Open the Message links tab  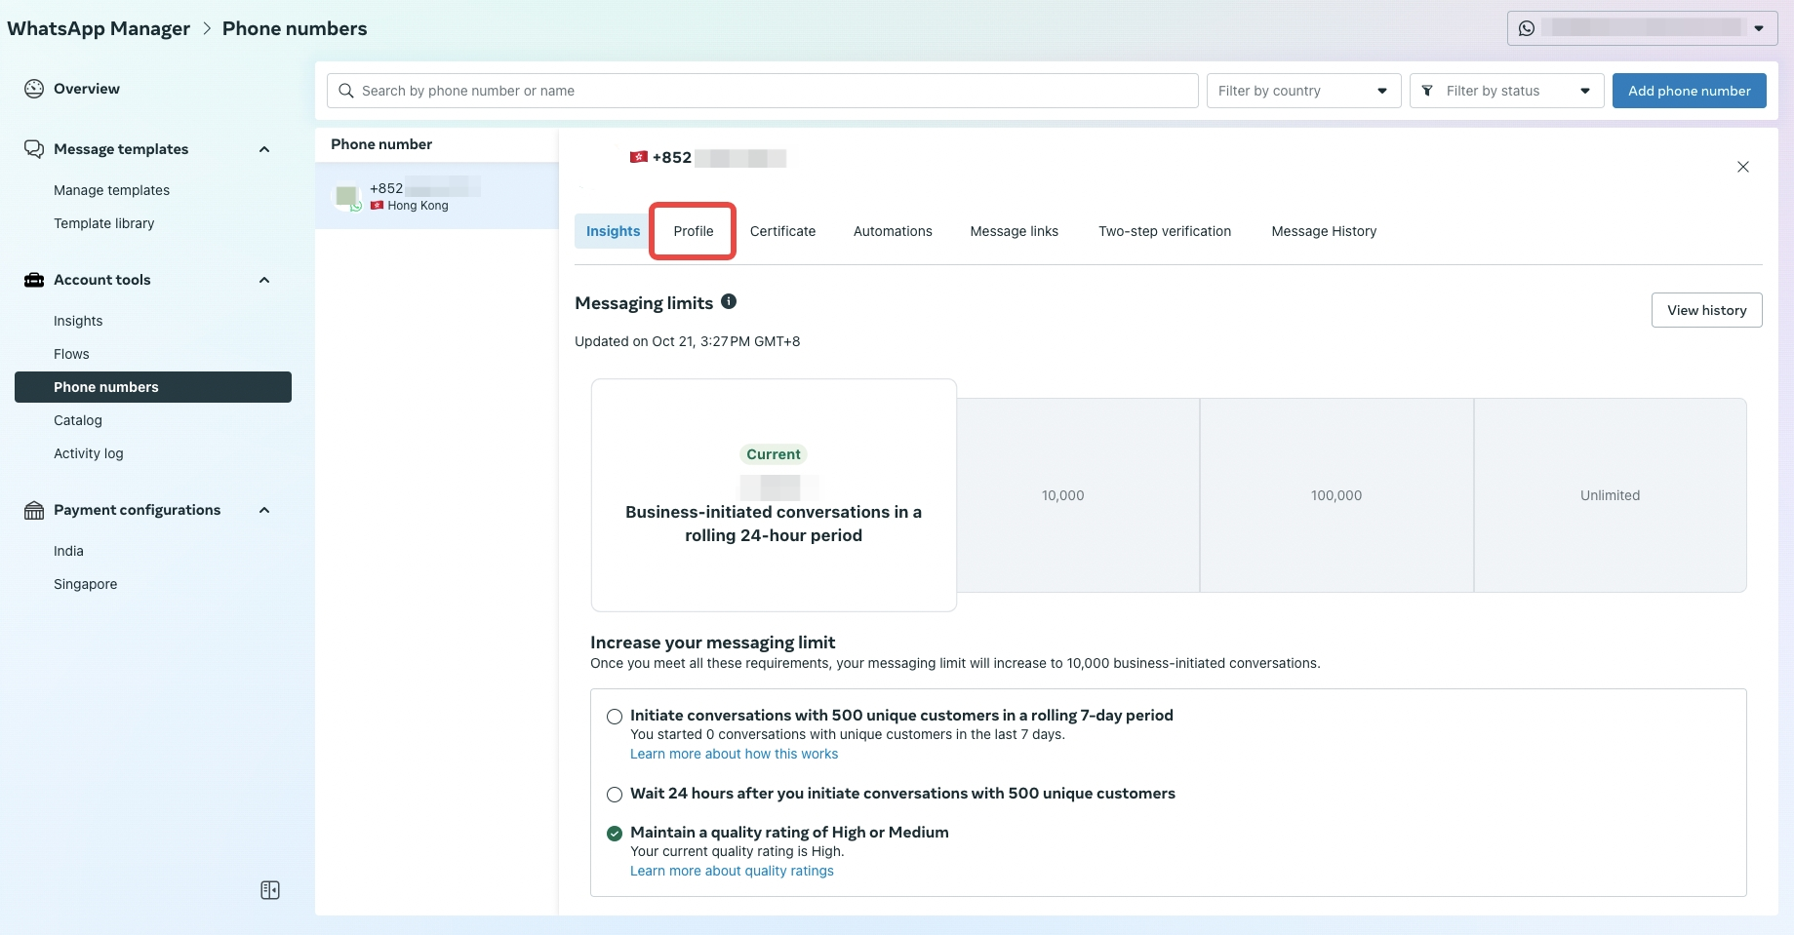pyautogui.click(x=1014, y=231)
